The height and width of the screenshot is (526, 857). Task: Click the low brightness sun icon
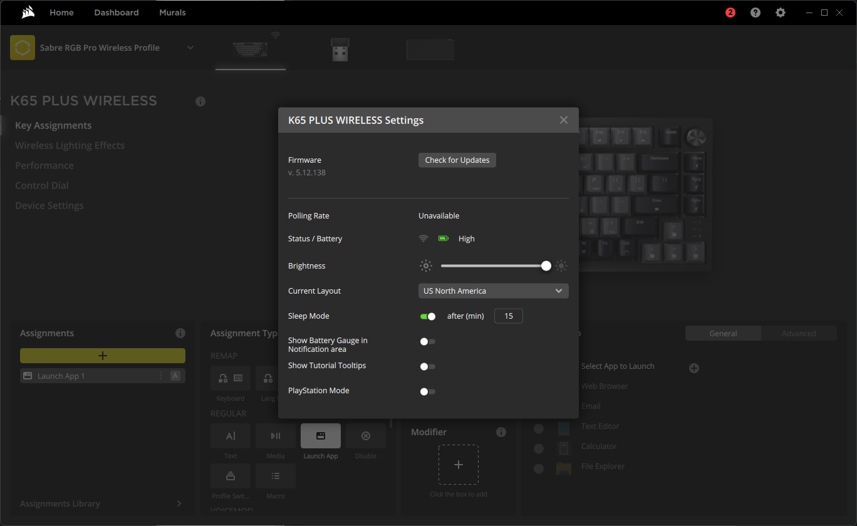pos(426,266)
